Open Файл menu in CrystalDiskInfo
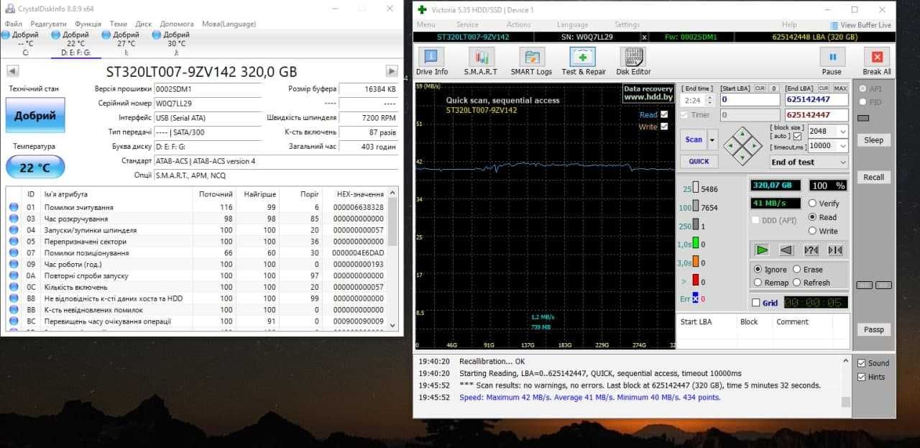 [12, 24]
